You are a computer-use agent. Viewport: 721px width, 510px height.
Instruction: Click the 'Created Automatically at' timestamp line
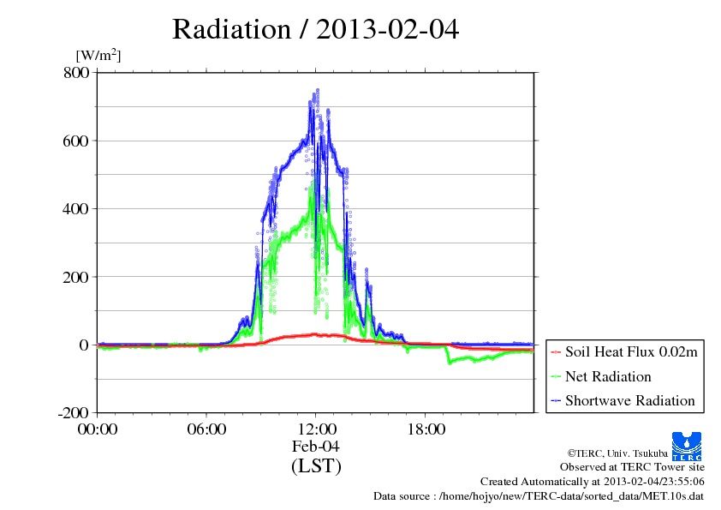[593, 482]
